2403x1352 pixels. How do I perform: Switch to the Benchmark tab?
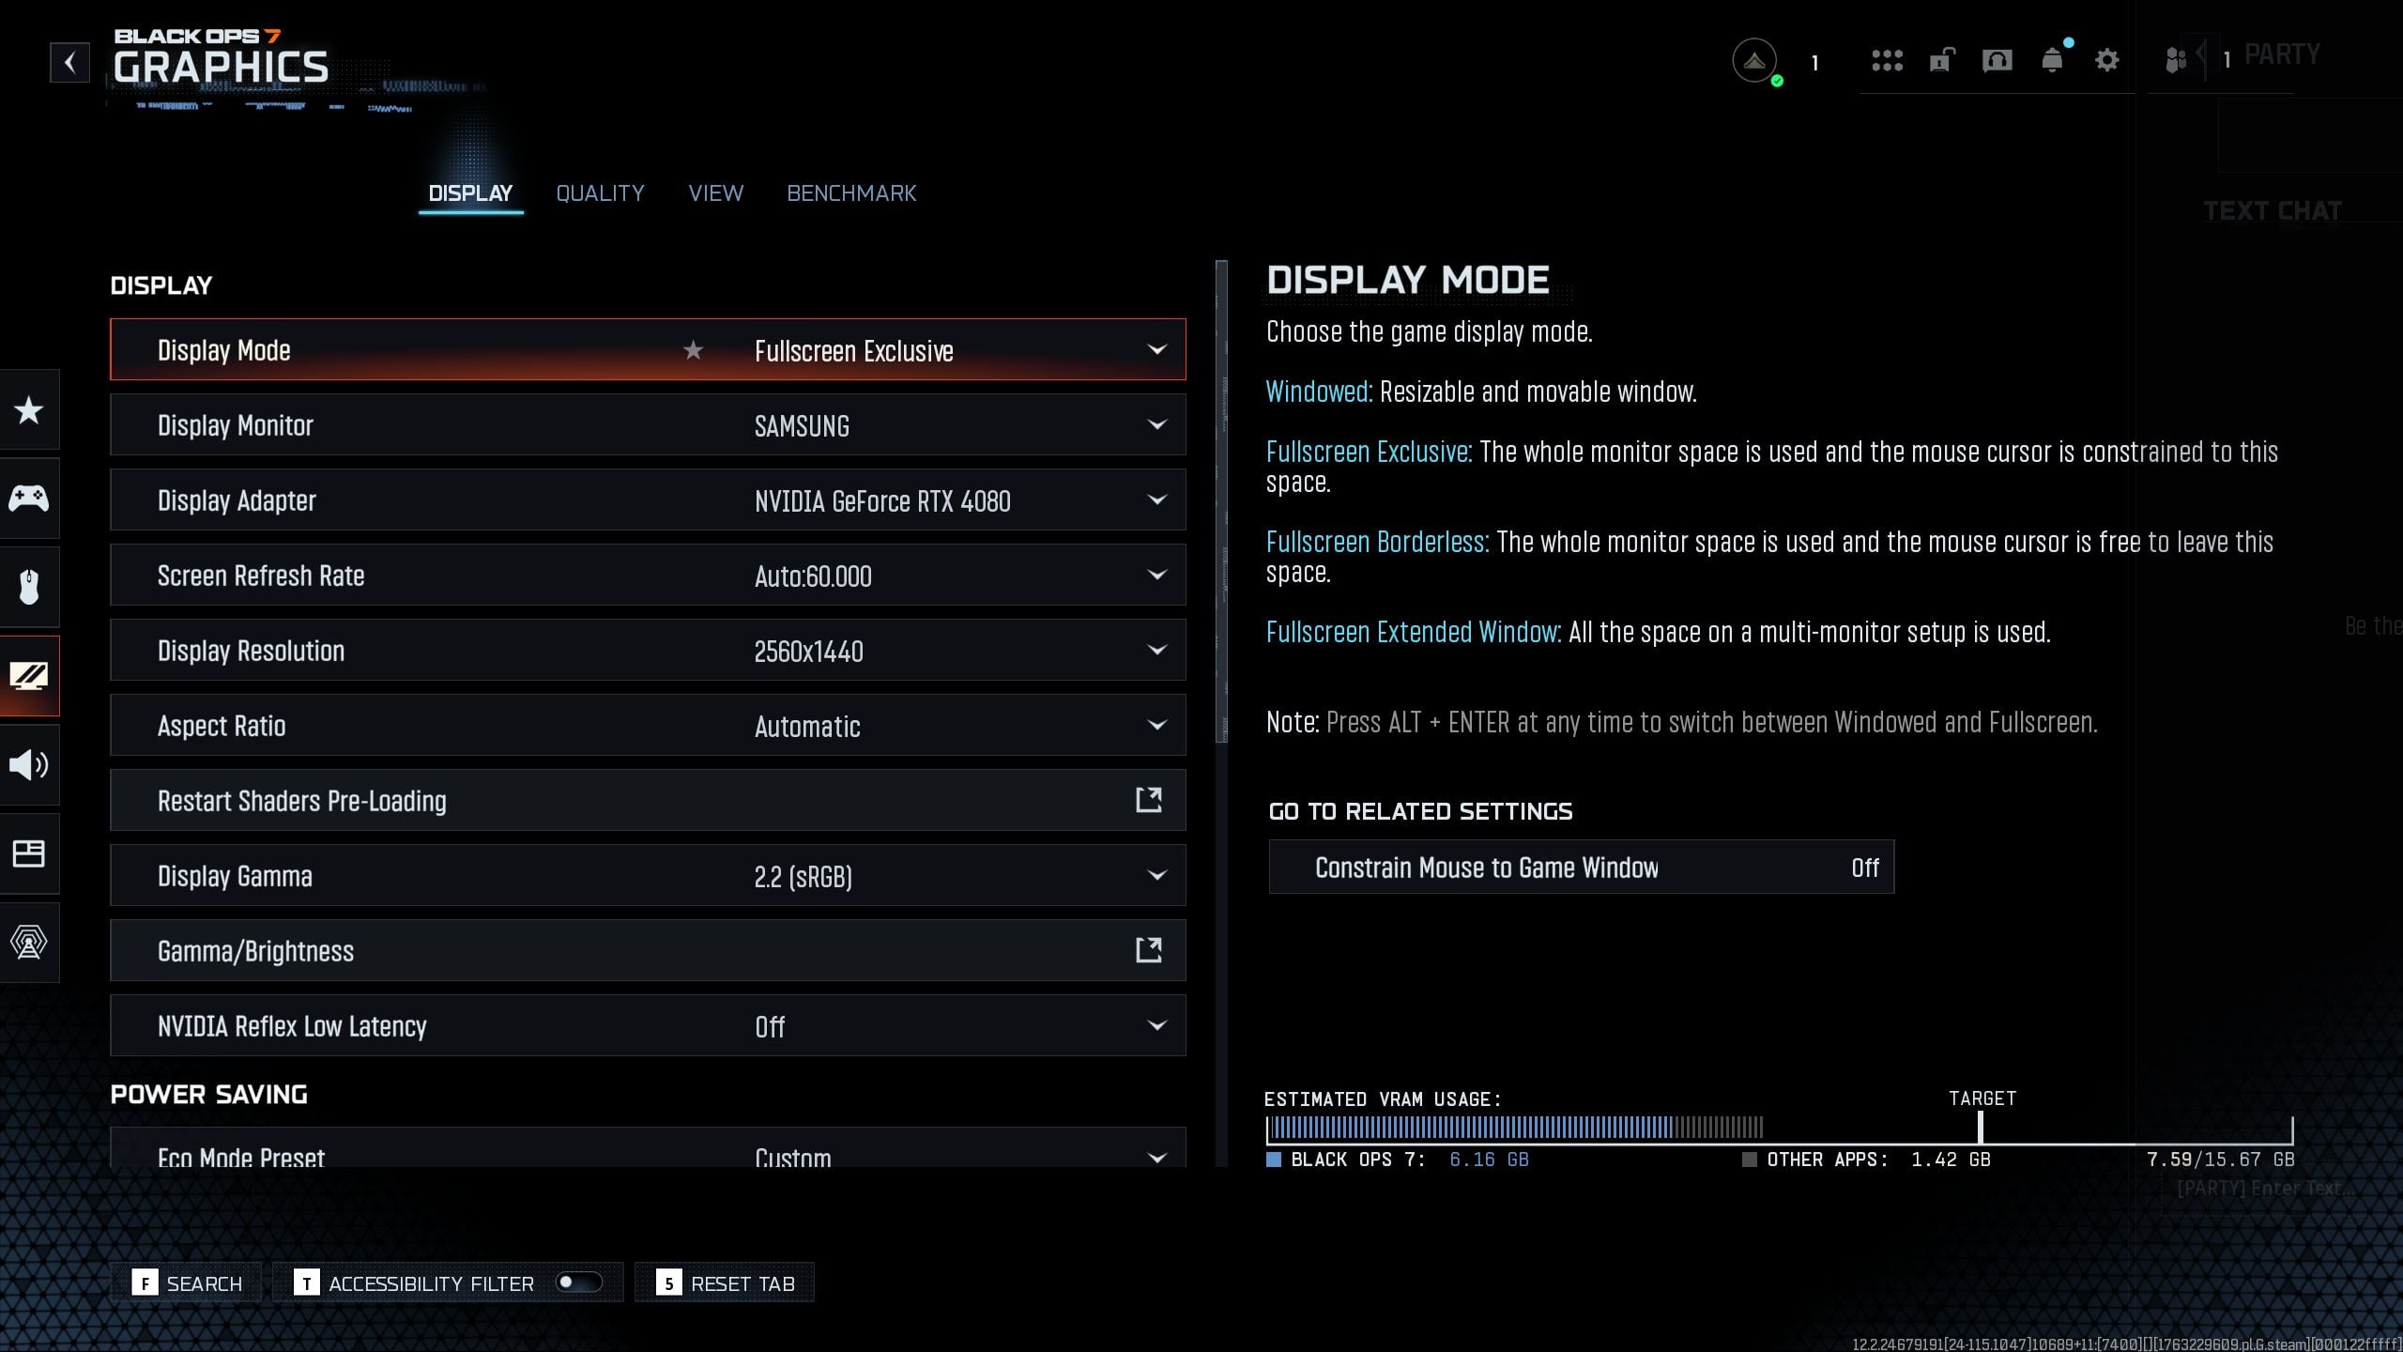tap(851, 193)
